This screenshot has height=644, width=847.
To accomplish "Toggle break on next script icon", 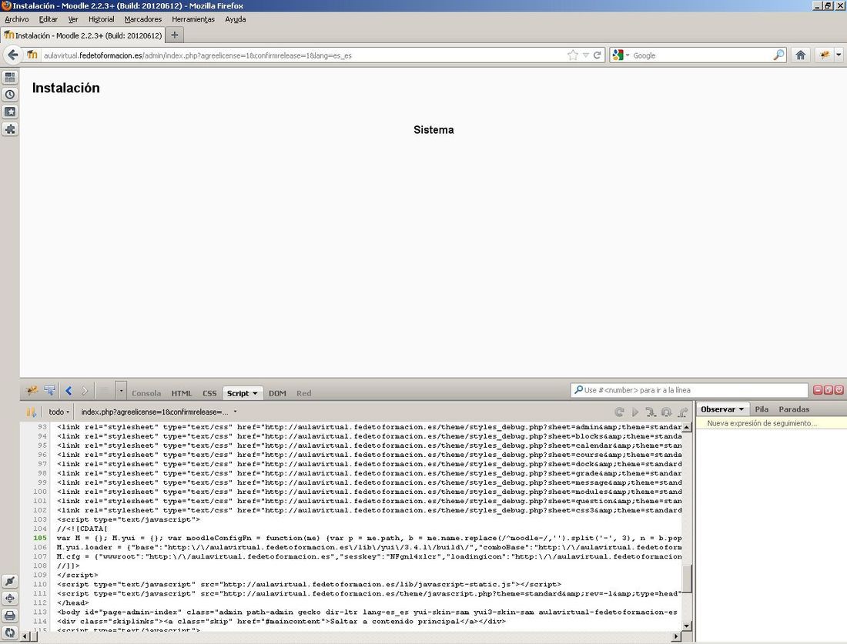I will click(32, 412).
